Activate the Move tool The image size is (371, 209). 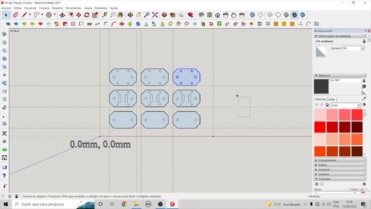79,15
